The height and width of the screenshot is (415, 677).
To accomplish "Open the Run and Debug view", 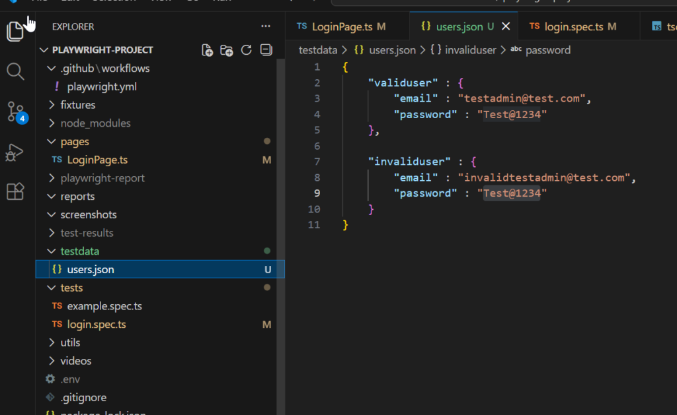I will [15, 152].
